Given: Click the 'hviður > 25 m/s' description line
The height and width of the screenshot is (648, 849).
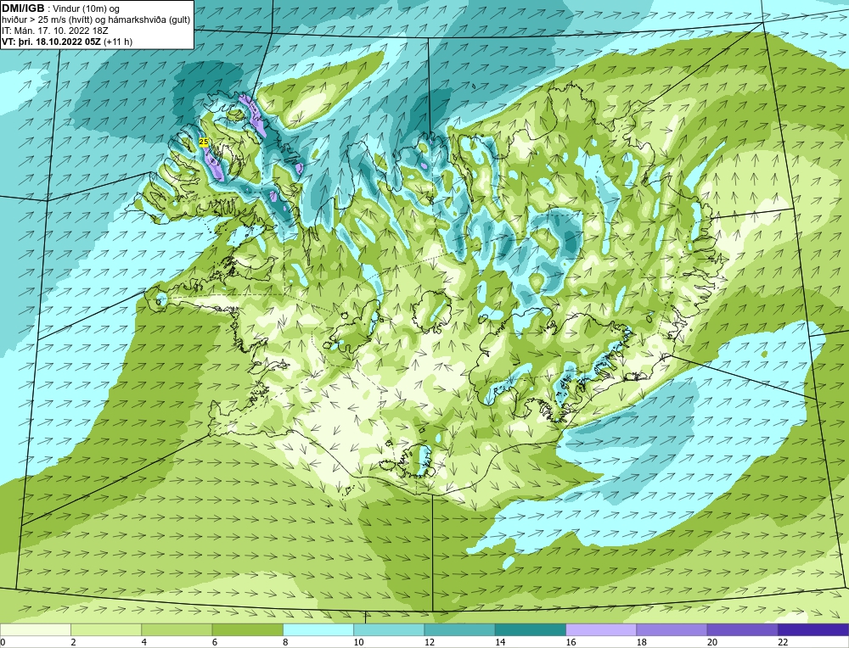Looking at the screenshot, I should 96,20.
